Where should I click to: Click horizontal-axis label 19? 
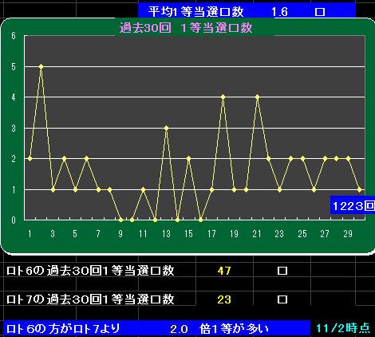coord(234,234)
